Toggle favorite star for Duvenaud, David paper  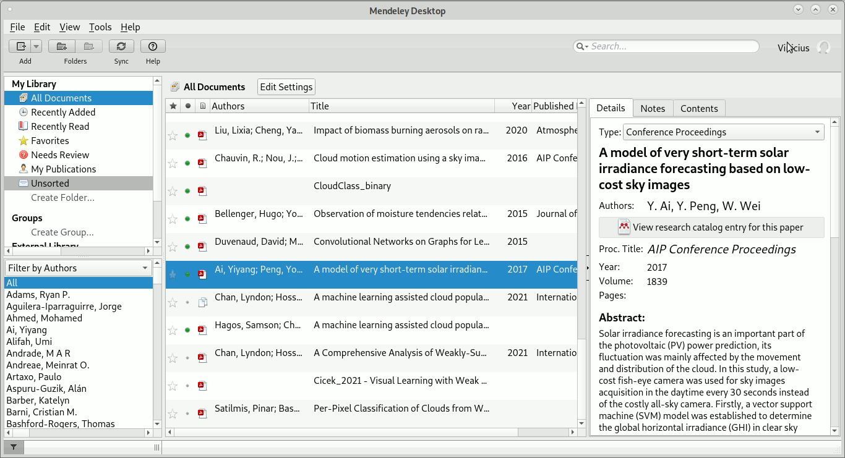(x=173, y=247)
